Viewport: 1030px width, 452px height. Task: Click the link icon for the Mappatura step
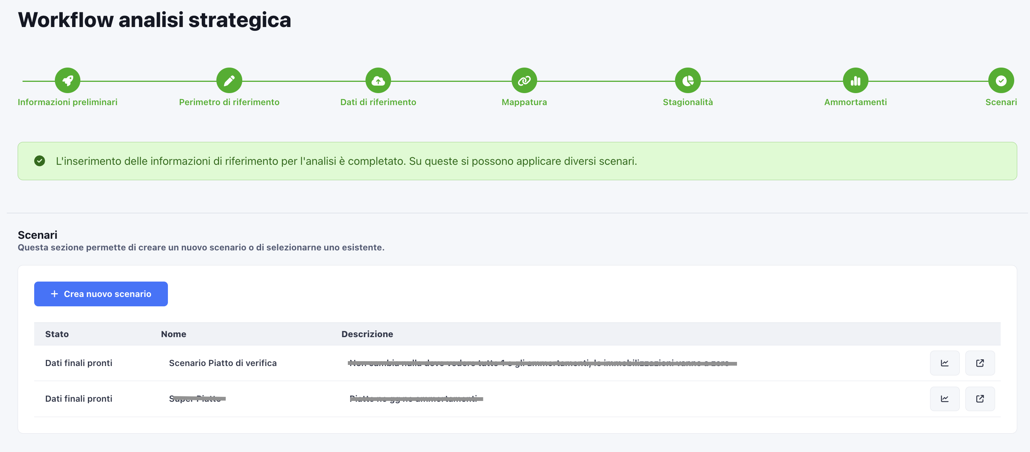(525, 80)
